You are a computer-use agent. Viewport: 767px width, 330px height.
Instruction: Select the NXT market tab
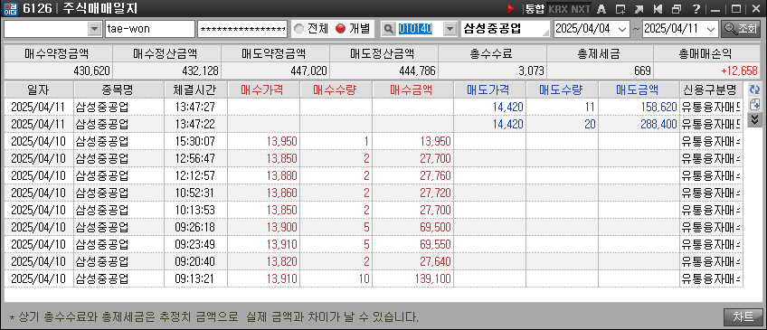click(x=581, y=9)
